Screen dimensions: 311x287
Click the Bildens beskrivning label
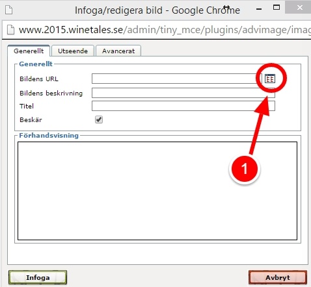(x=51, y=93)
